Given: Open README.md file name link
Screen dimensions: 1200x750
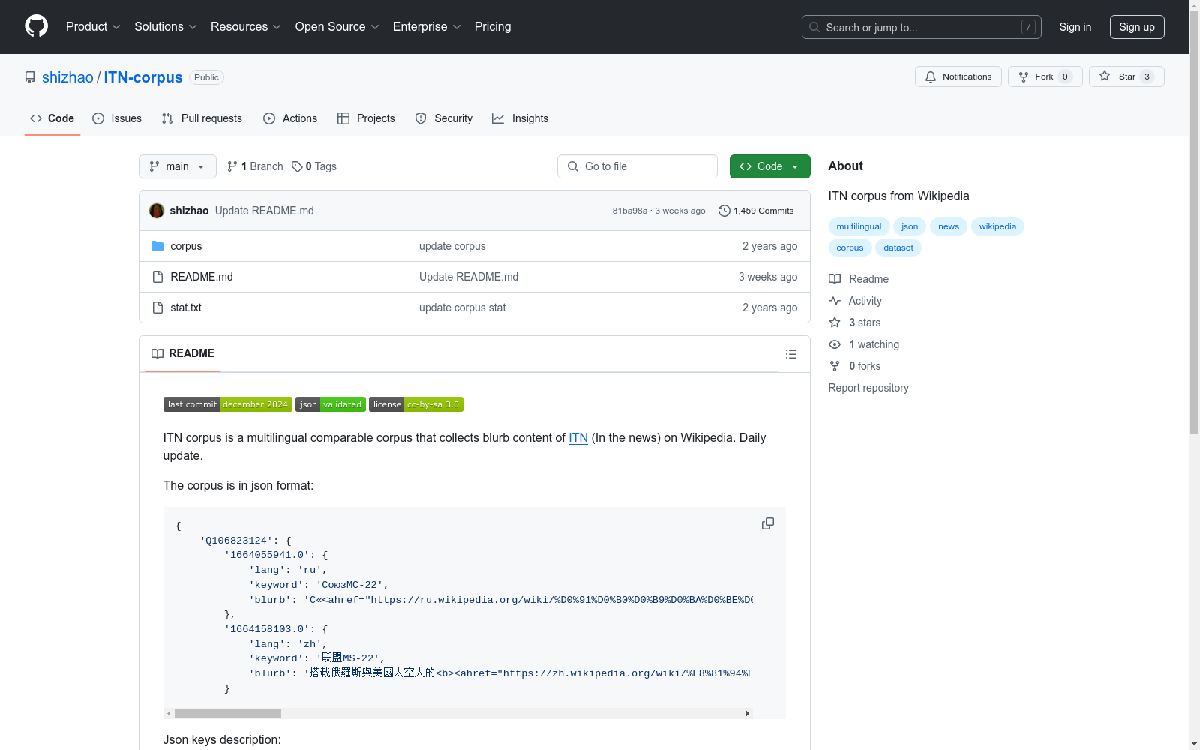Looking at the screenshot, I should 202,277.
